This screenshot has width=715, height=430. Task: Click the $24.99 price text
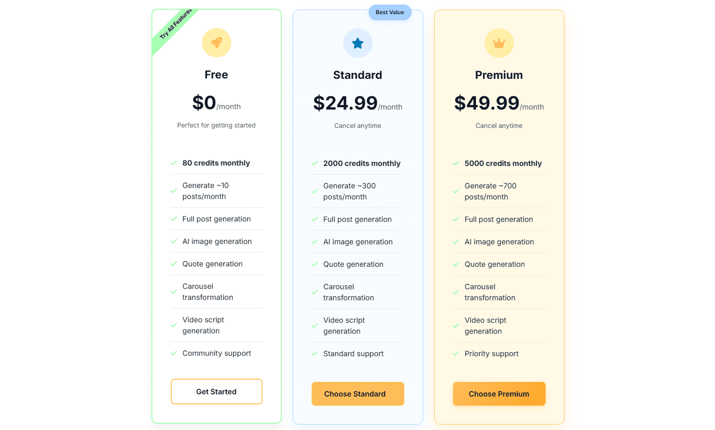coord(346,103)
